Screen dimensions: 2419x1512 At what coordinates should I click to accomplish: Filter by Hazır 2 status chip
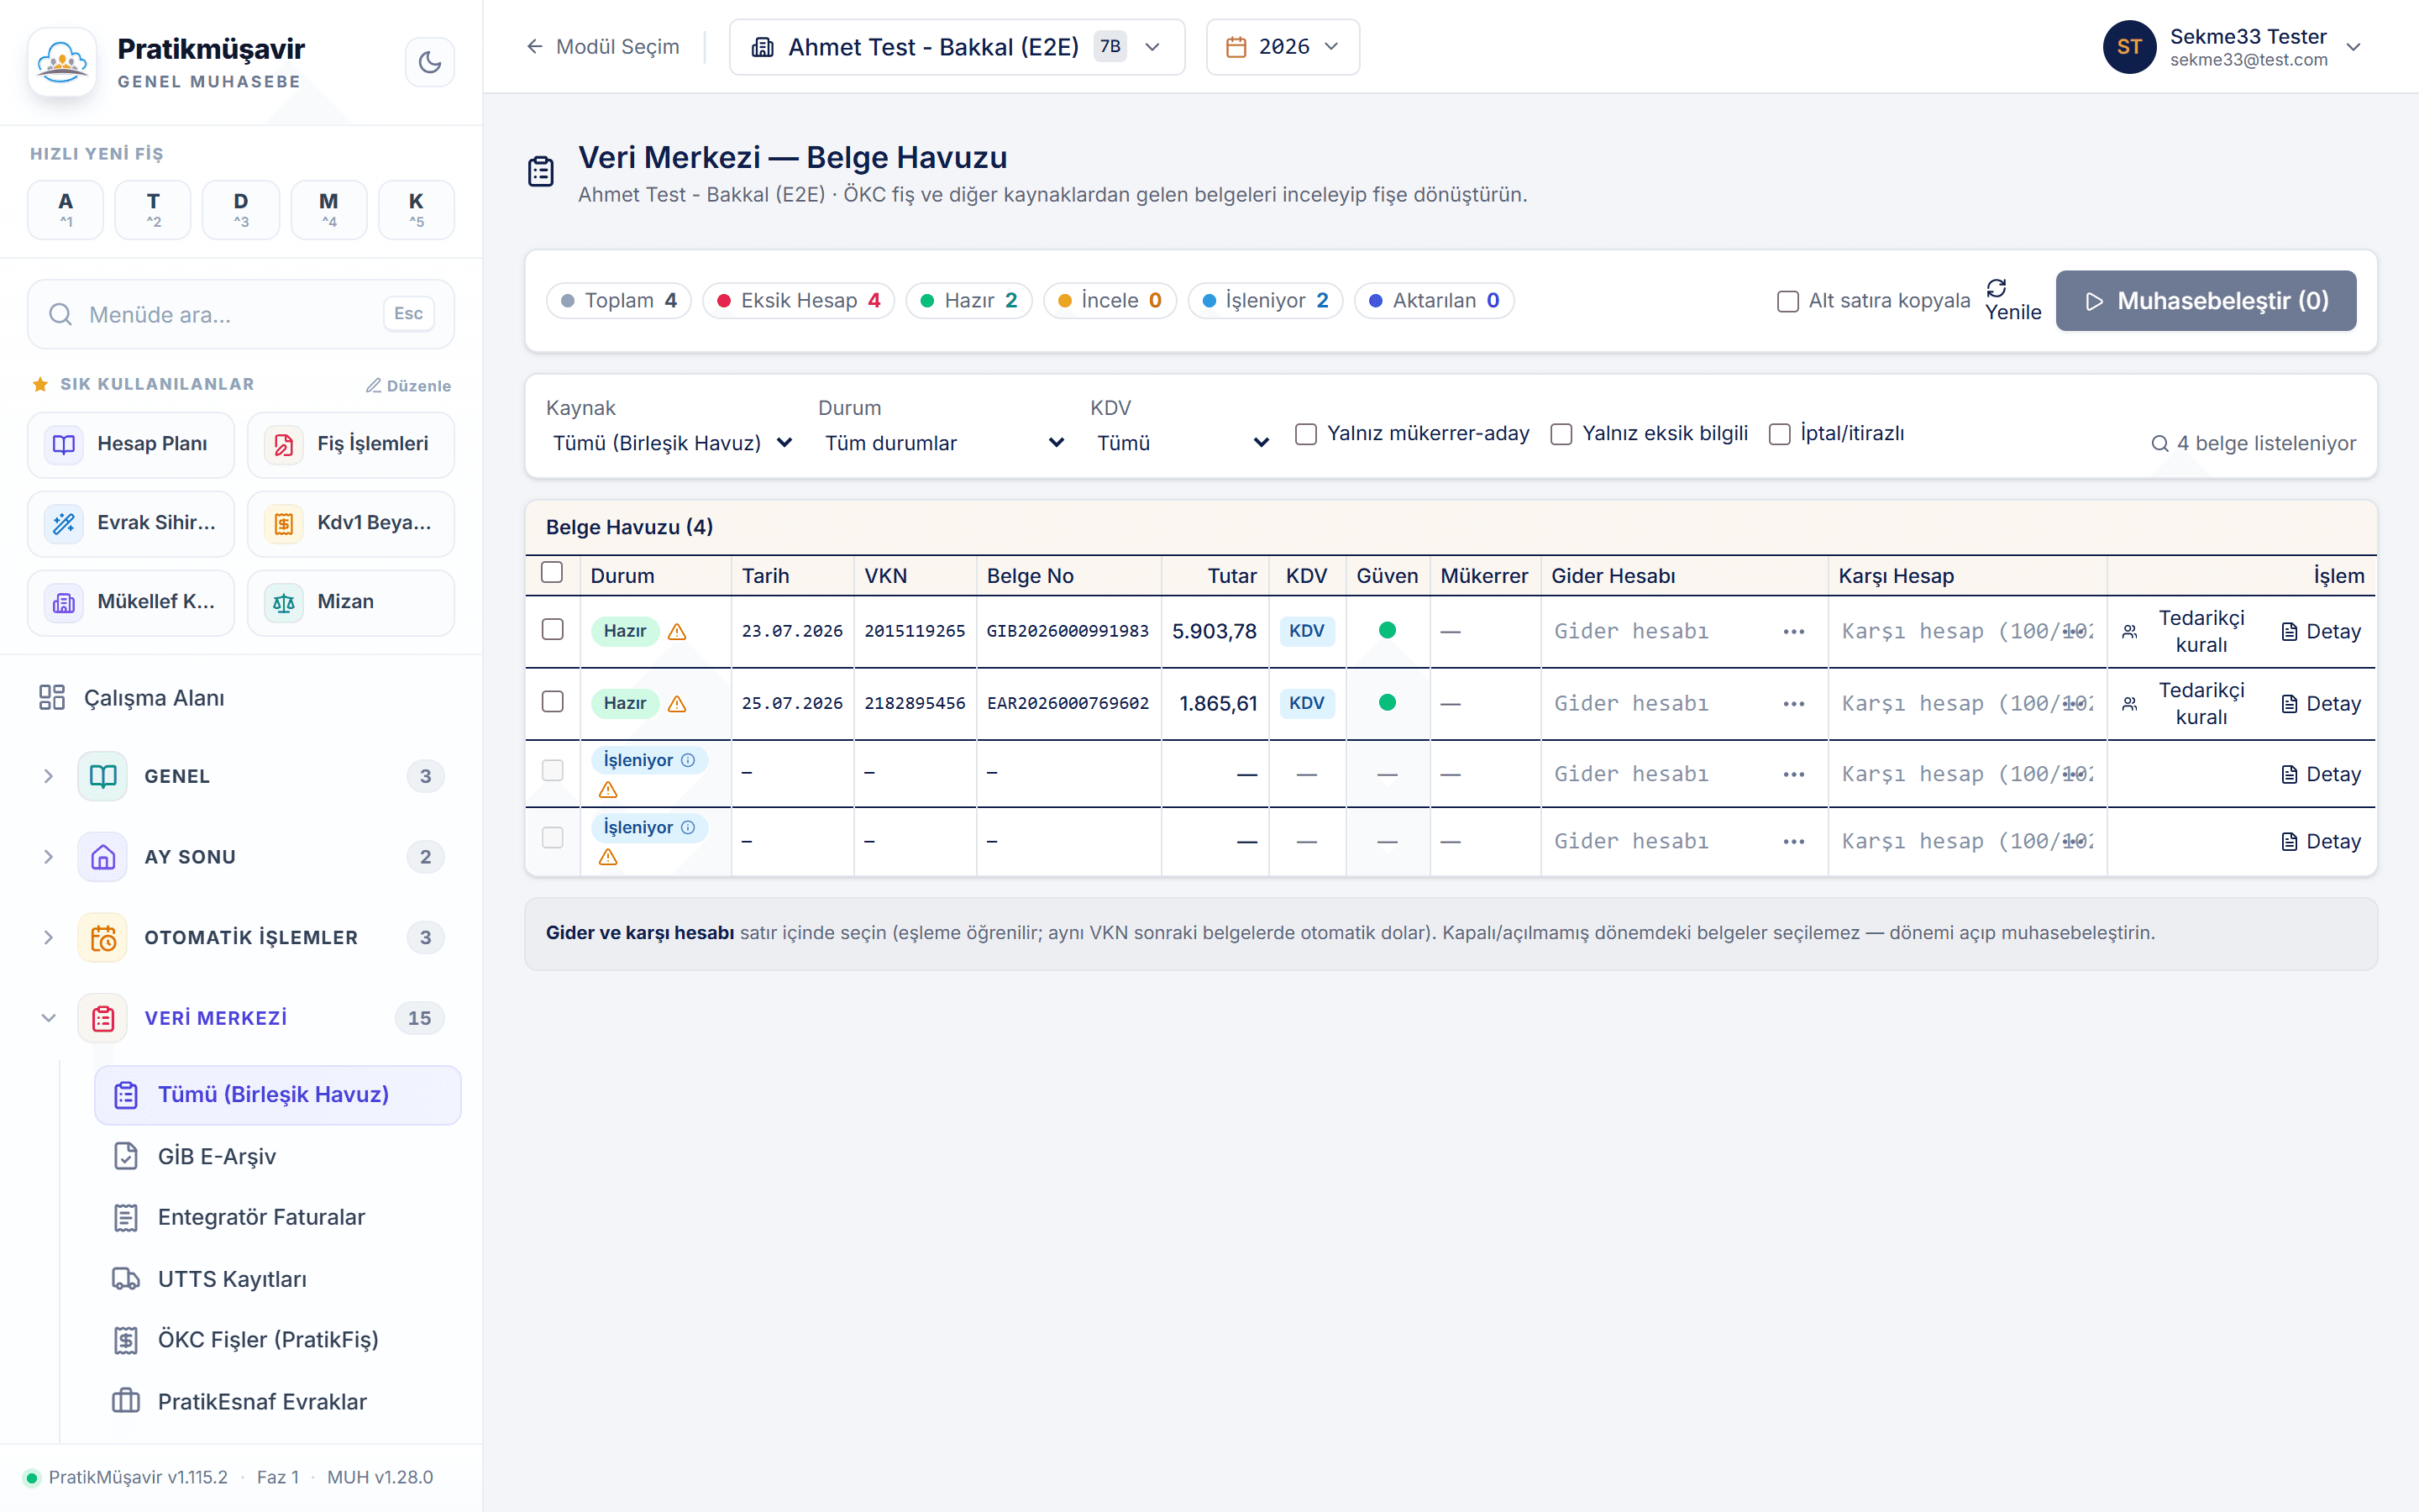pos(968,301)
